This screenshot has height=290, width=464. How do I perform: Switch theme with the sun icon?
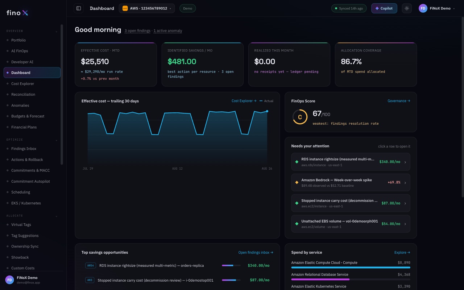[x=407, y=8]
